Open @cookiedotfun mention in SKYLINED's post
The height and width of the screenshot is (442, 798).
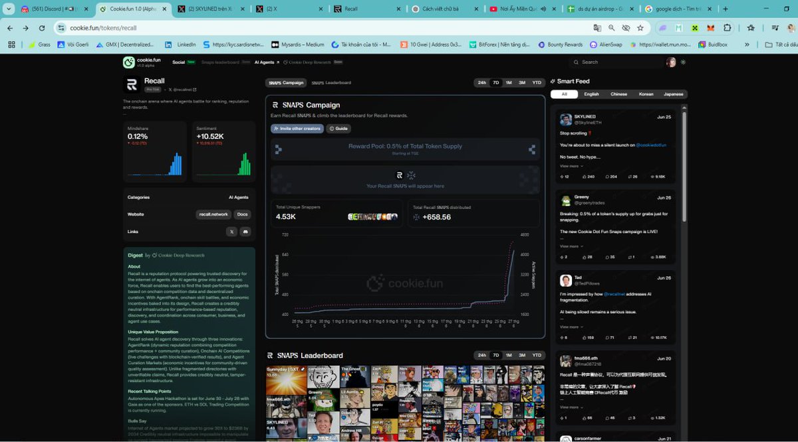point(651,145)
